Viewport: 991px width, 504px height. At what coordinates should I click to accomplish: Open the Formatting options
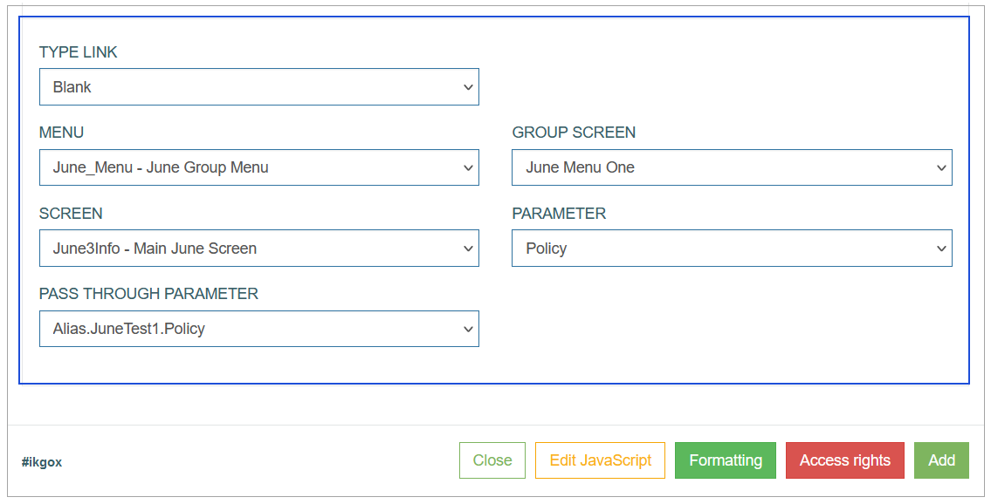point(726,460)
